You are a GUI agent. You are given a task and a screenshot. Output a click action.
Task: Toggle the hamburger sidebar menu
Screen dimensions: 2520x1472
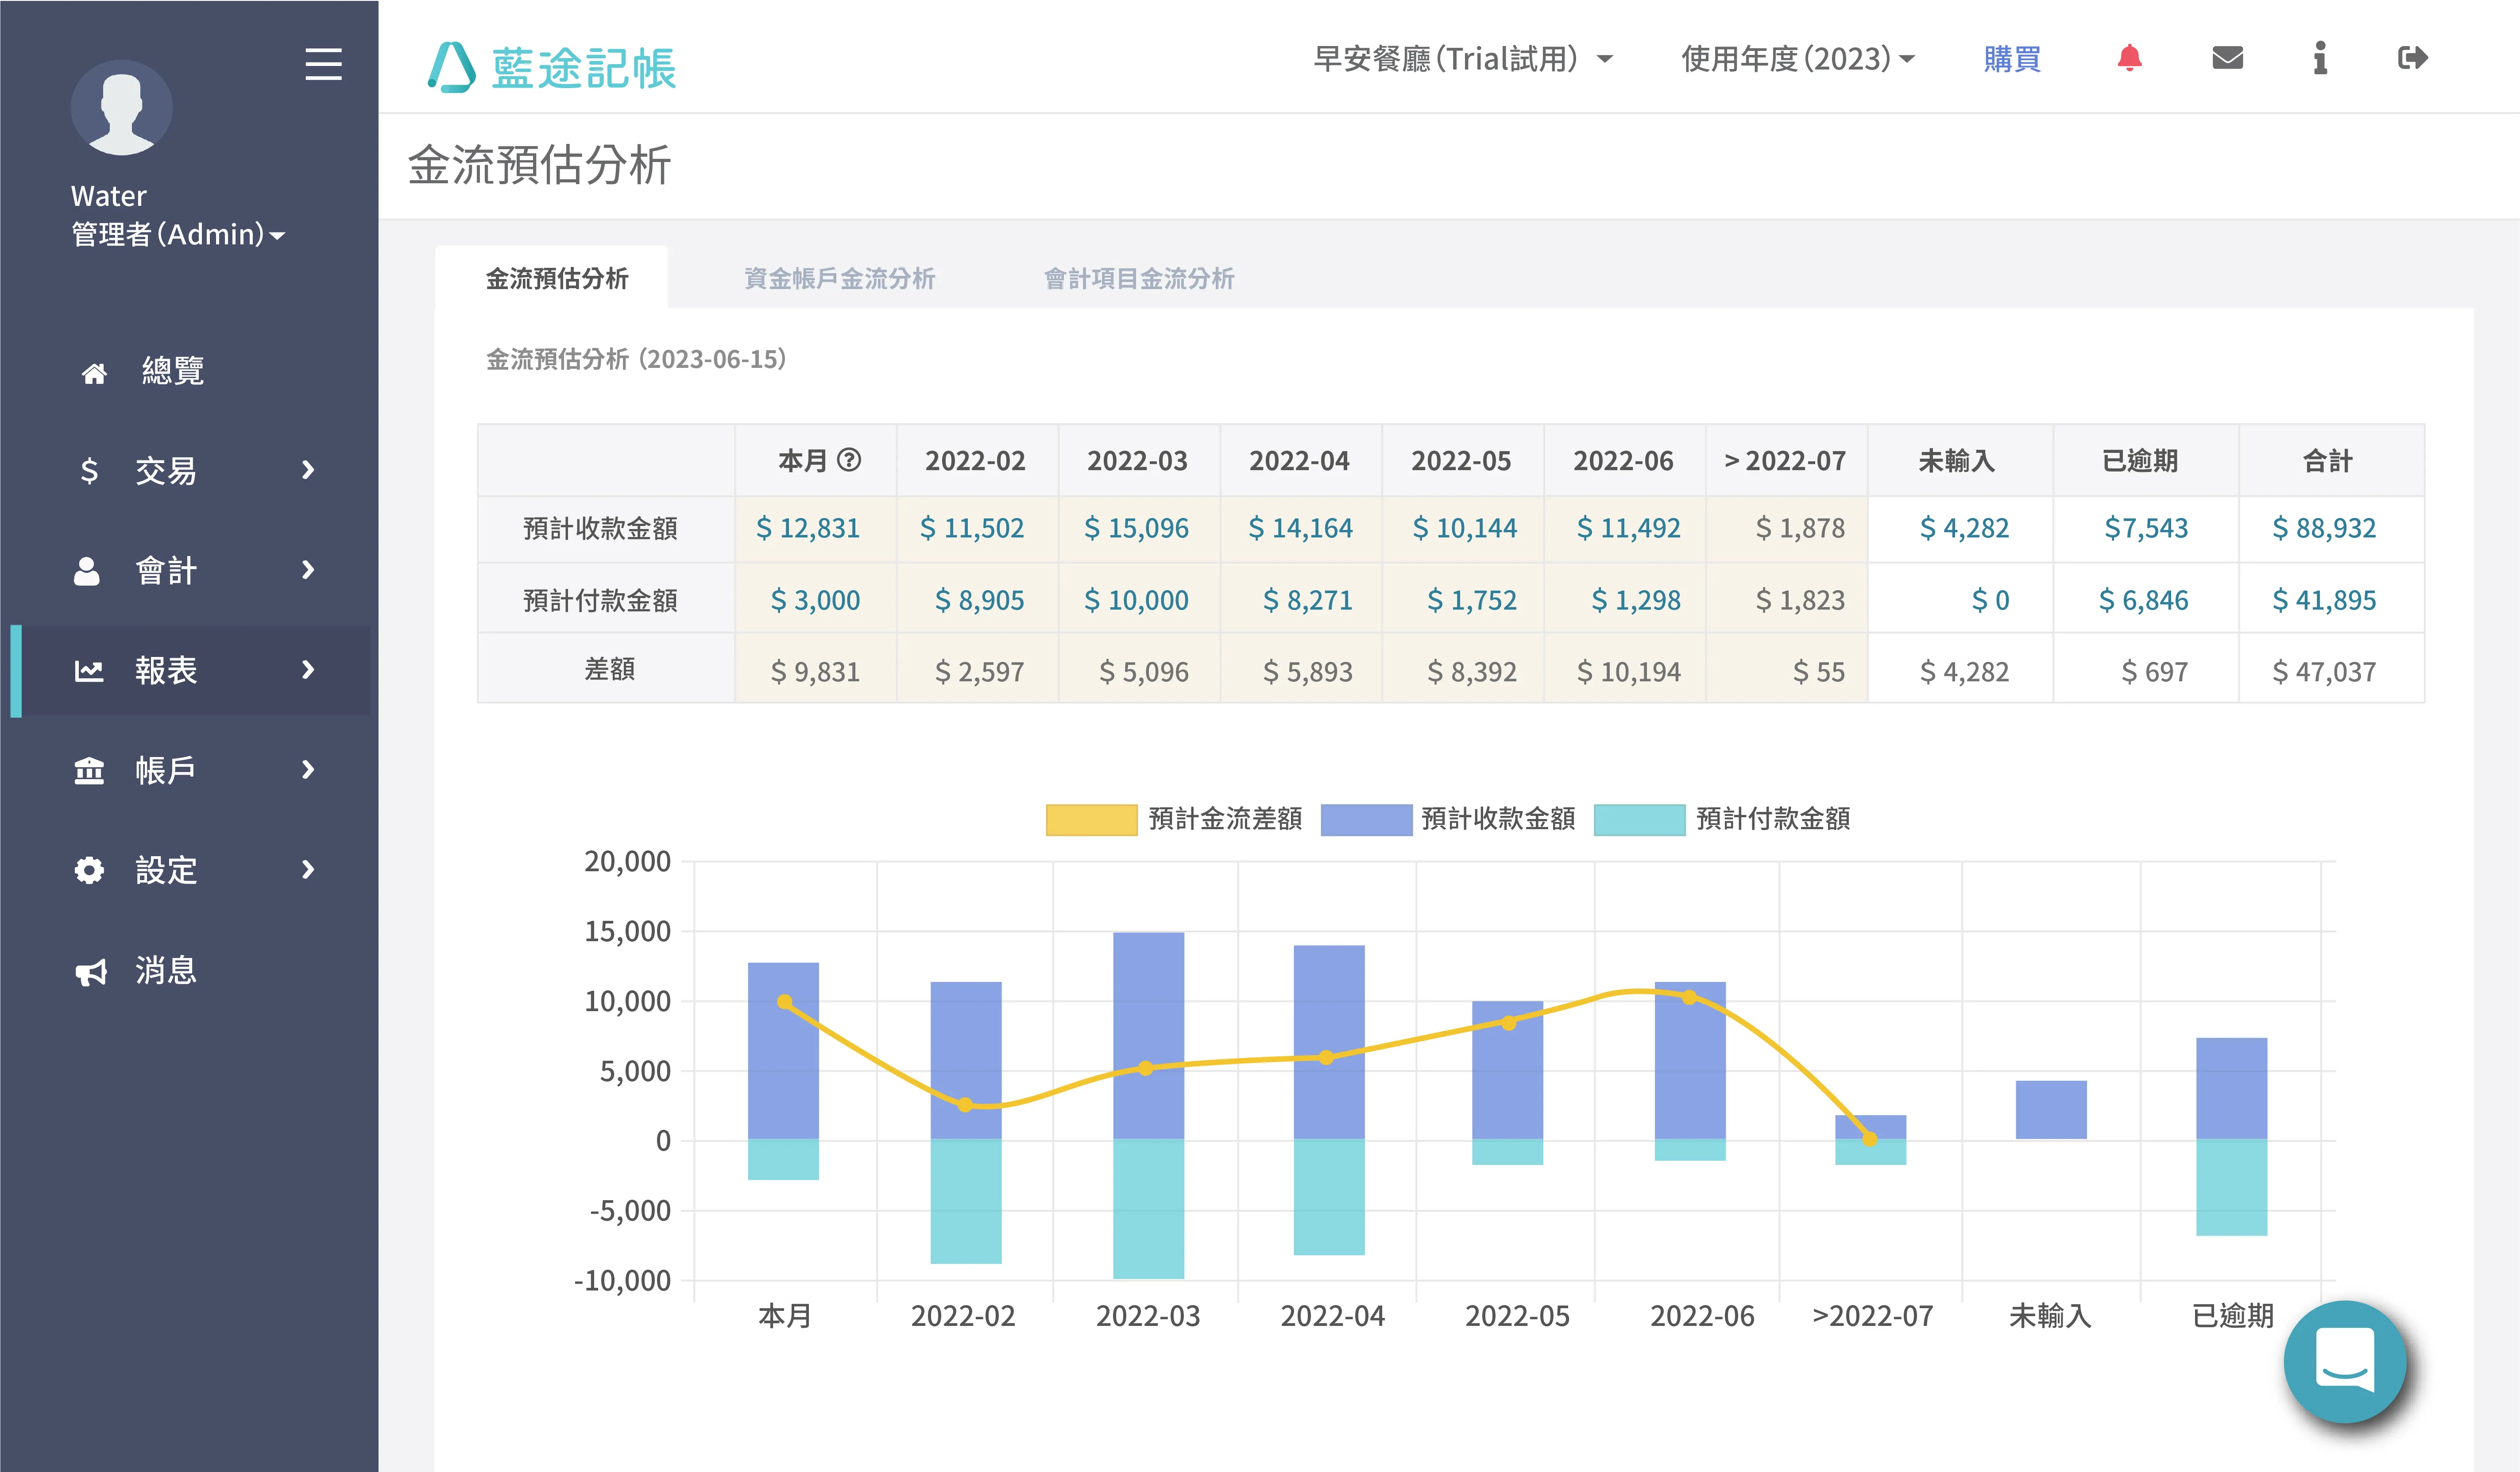pyautogui.click(x=323, y=64)
